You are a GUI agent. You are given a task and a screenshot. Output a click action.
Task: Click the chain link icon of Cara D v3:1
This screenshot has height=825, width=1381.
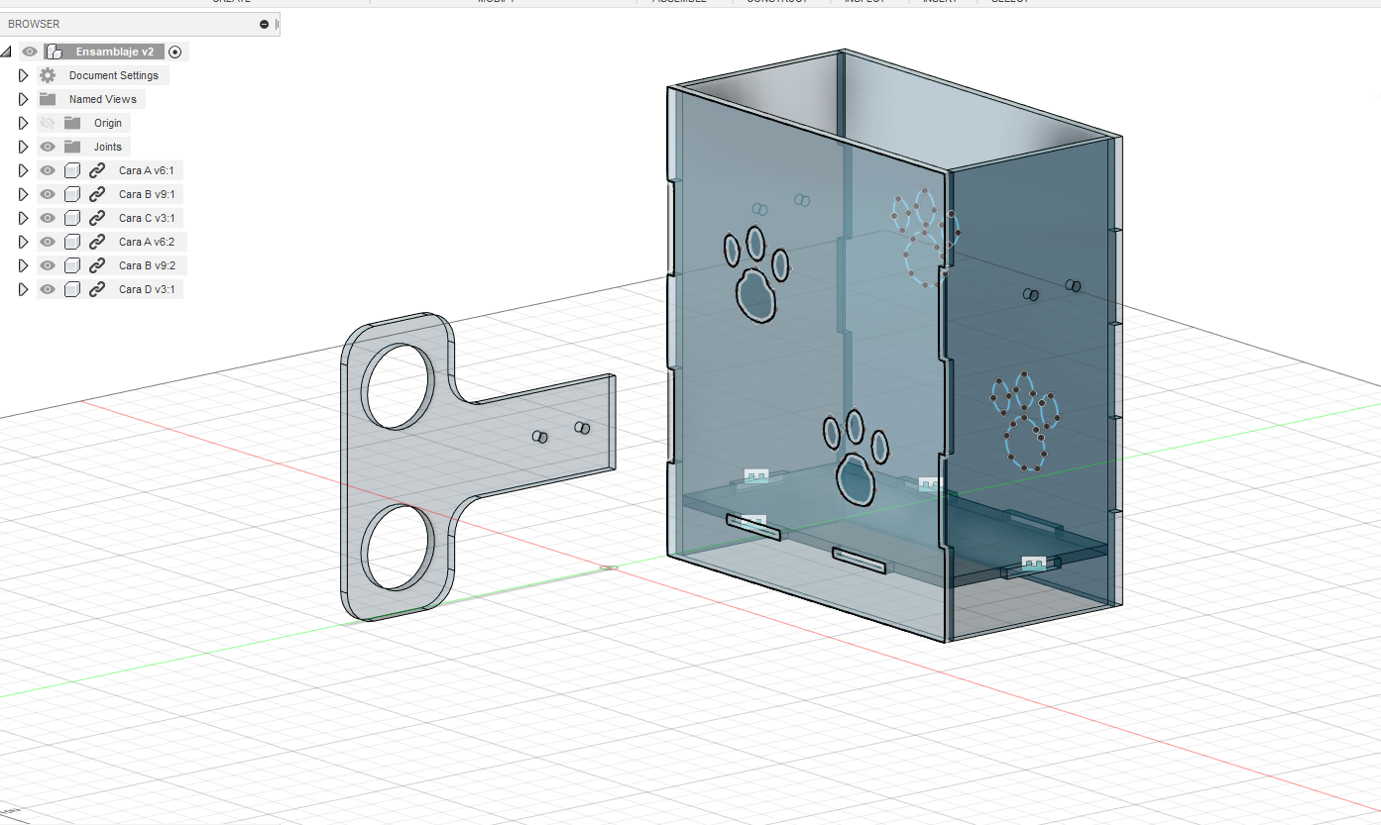97,289
